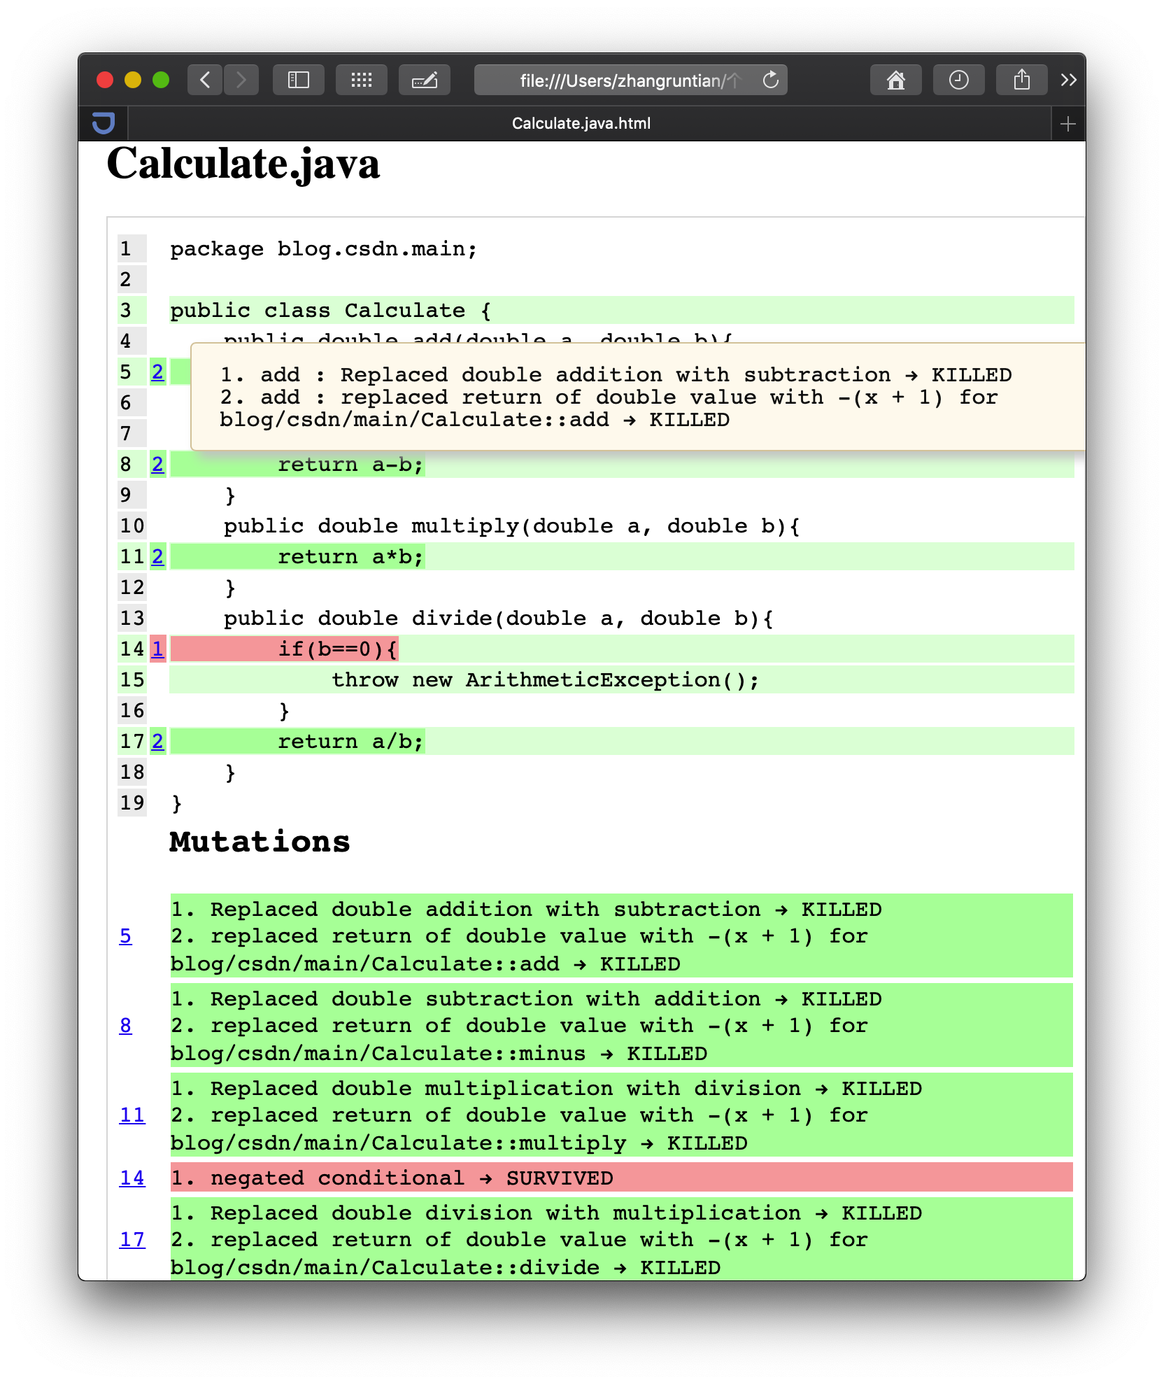Viewport: 1164px width, 1384px height.
Task: Jump to line 17 from Mutations list
Action: click(132, 1239)
